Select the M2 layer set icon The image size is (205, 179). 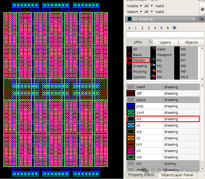click(153, 66)
